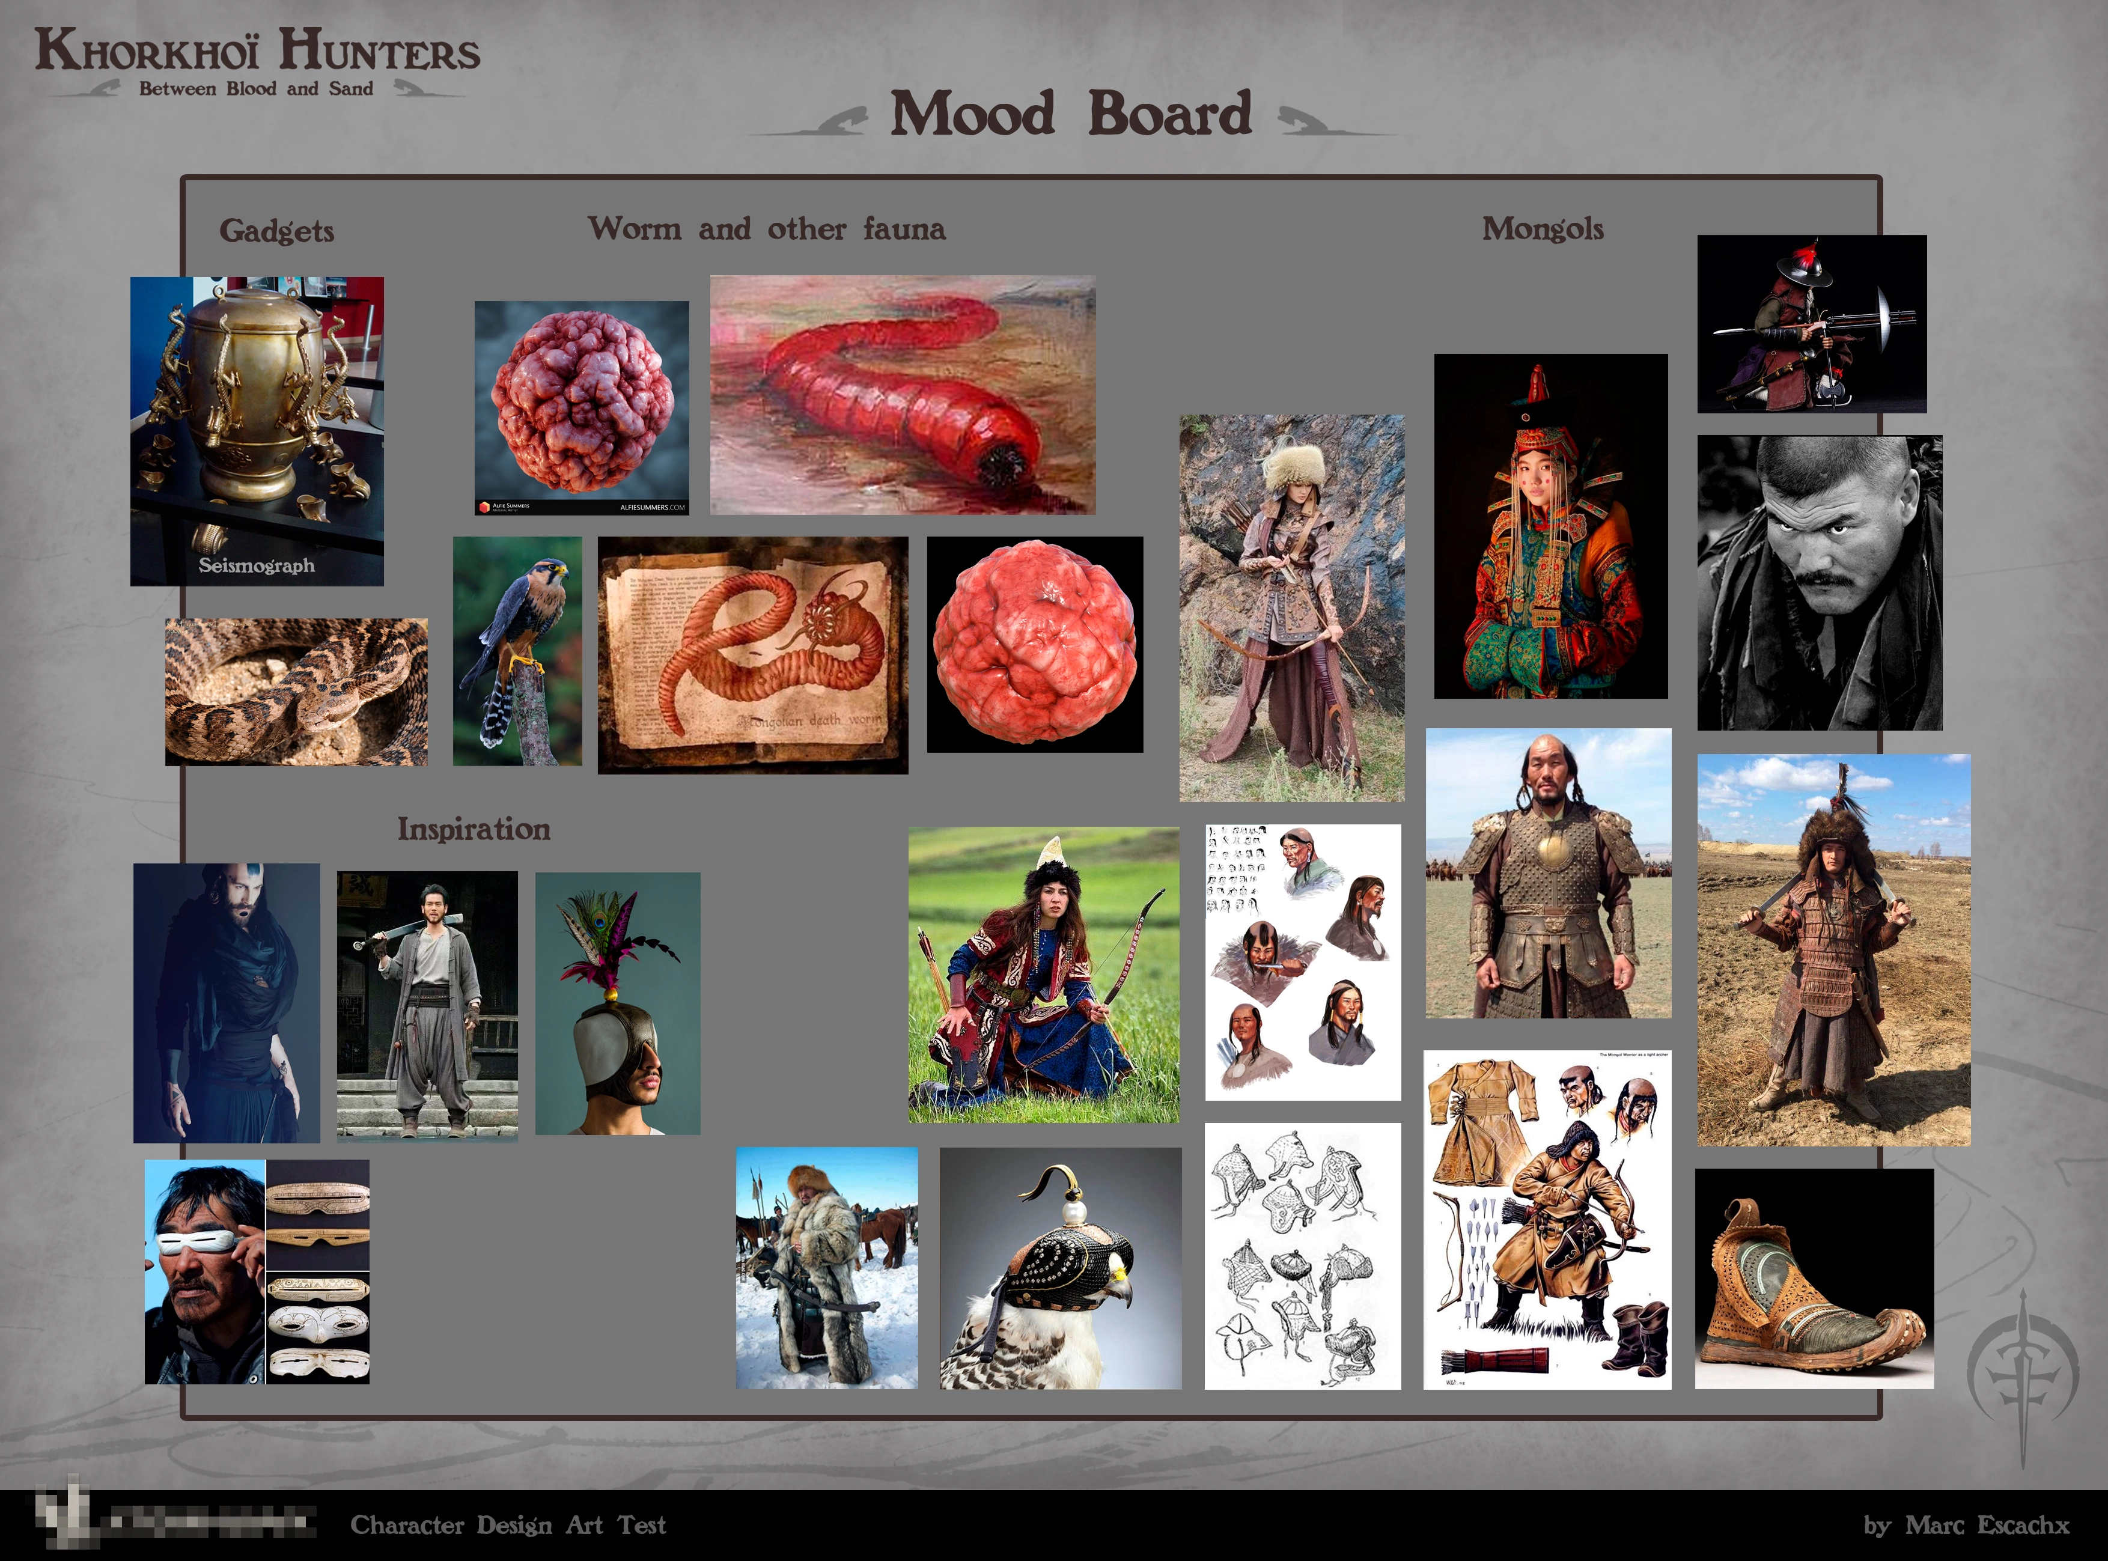The height and width of the screenshot is (1561, 2108).
Task: Click the black-and-white mustached man portrait
Action: click(1819, 582)
